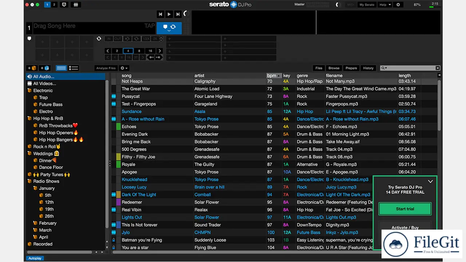Click the beat jump forward arrow
The image size is (466, 262).
pyautogui.click(x=158, y=57)
